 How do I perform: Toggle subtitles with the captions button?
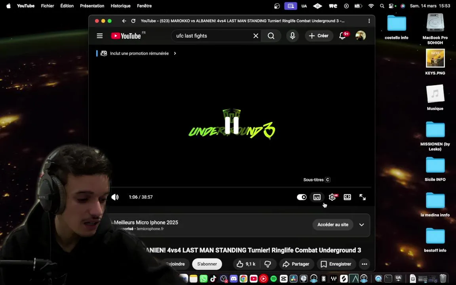click(317, 197)
